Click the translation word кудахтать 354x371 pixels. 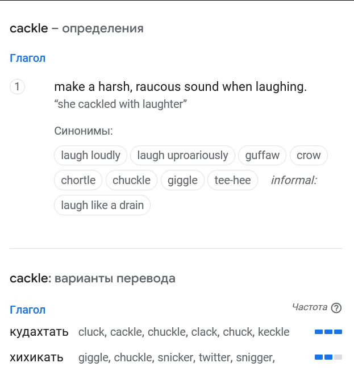point(39,332)
